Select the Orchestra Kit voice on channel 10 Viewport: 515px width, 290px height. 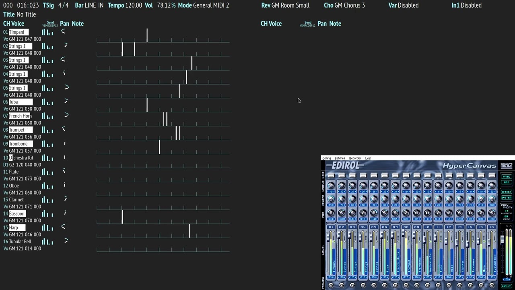(x=21, y=158)
